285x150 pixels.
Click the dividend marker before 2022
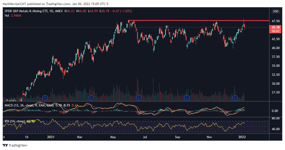point(235,98)
